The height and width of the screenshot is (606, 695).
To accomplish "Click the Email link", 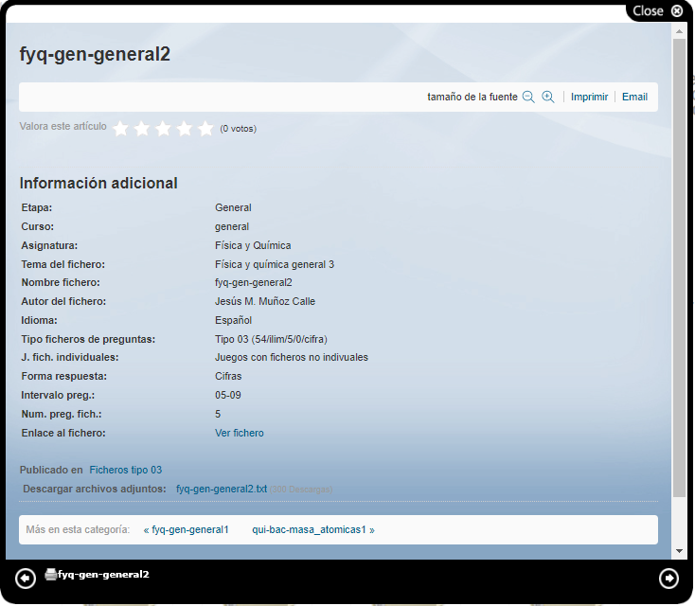I will point(634,97).
